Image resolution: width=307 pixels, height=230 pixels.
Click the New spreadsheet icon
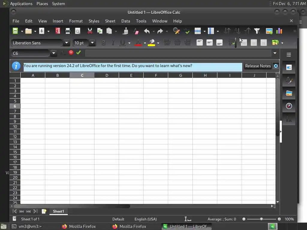[x=15, y=31]
